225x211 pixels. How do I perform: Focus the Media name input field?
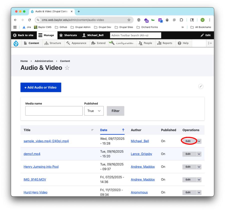coord(54,111)
